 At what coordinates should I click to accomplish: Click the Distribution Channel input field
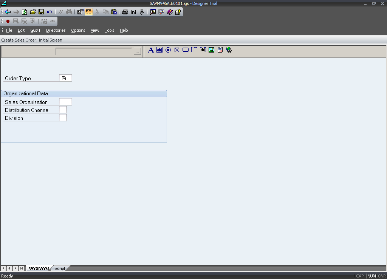pyautogui.click(x=63, y=110)
